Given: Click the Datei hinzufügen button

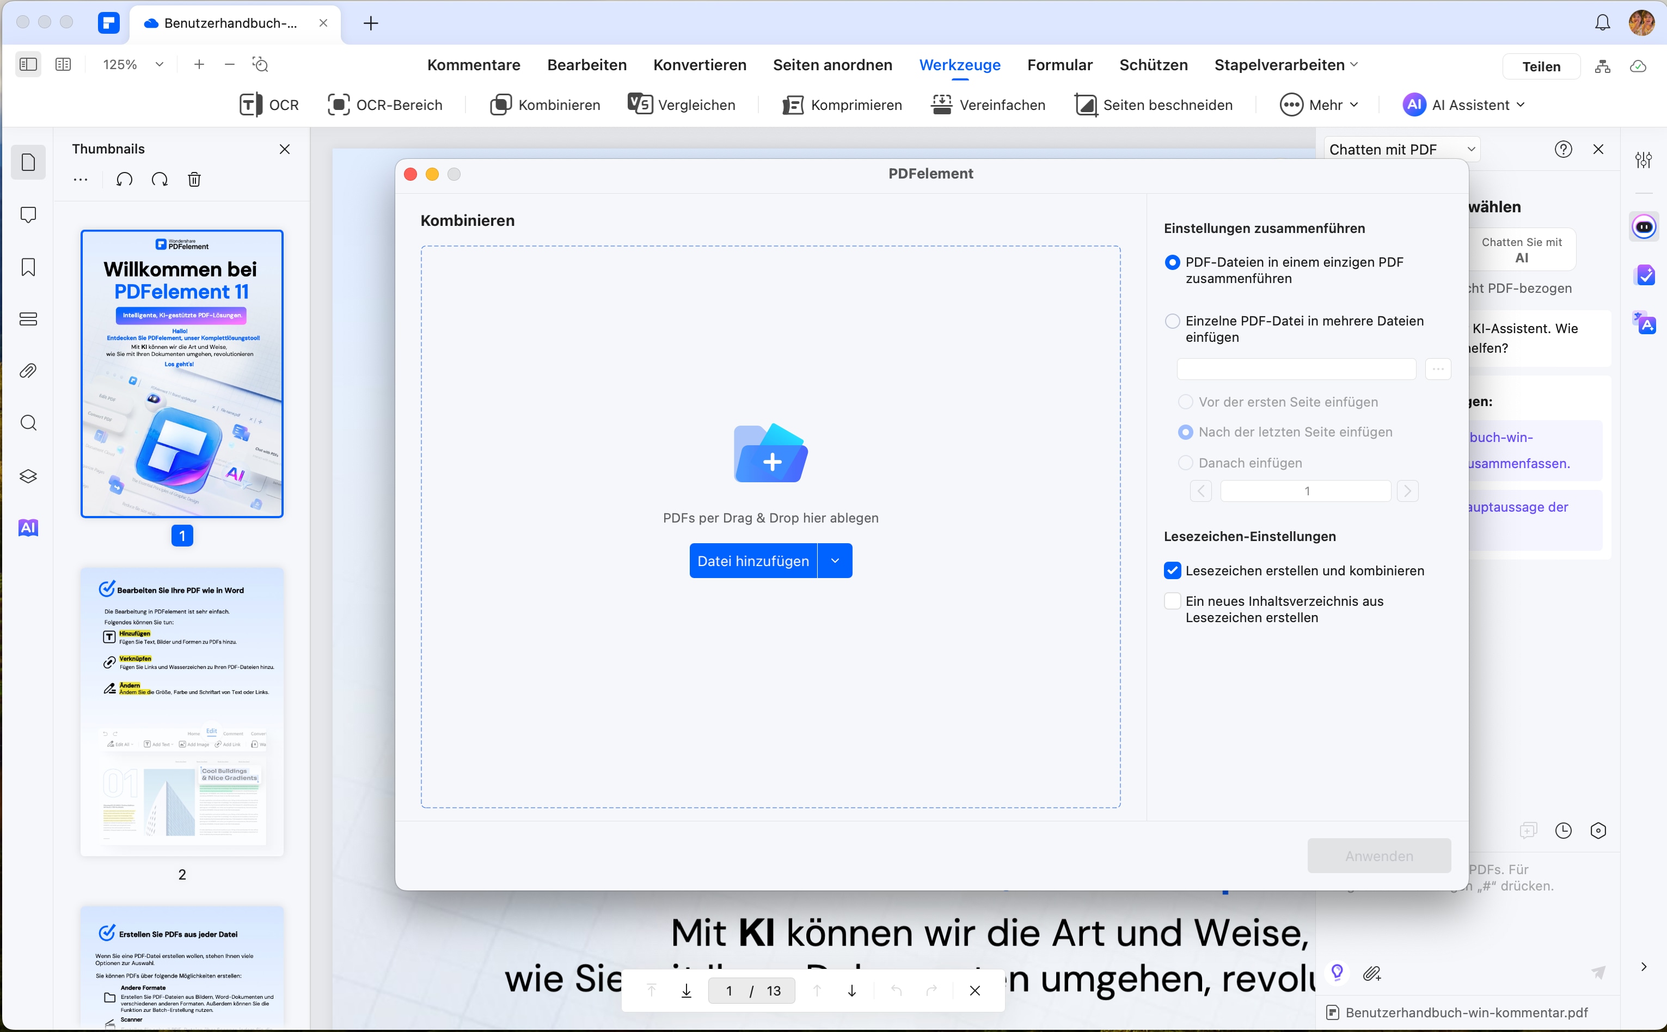Looking at the screenshot, I should tap(753, 561).
